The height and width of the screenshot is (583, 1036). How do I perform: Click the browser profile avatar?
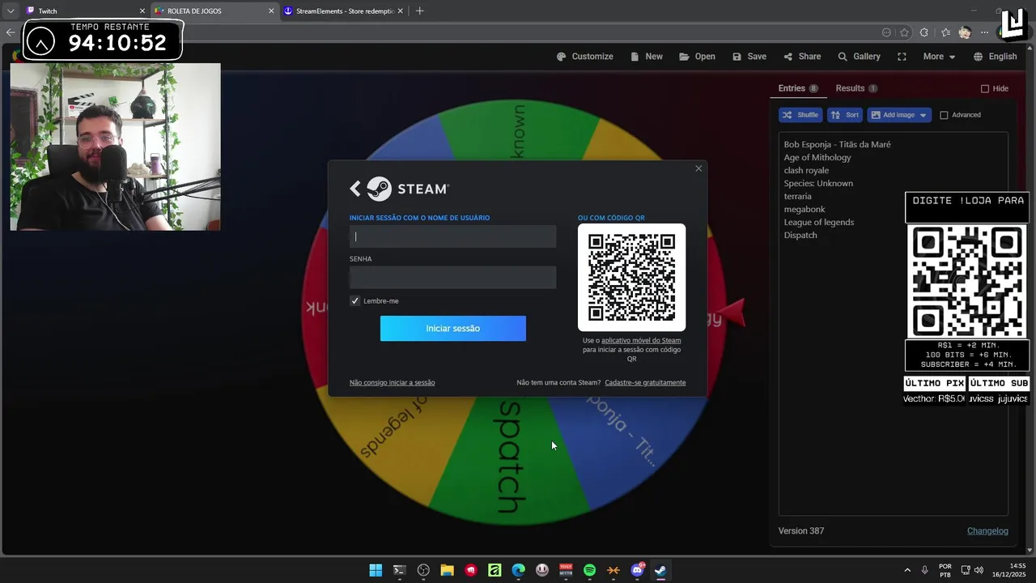(x=965, y=32)
